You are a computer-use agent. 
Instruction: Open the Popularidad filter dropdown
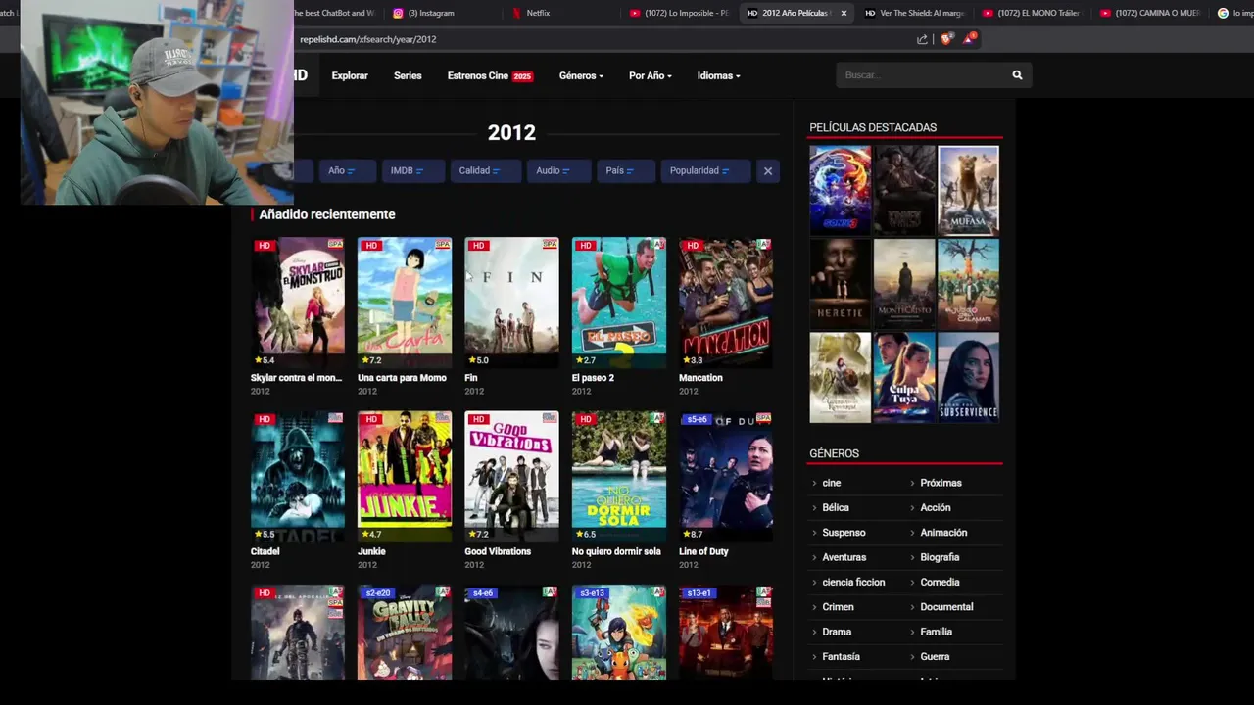tap(705, 170)
